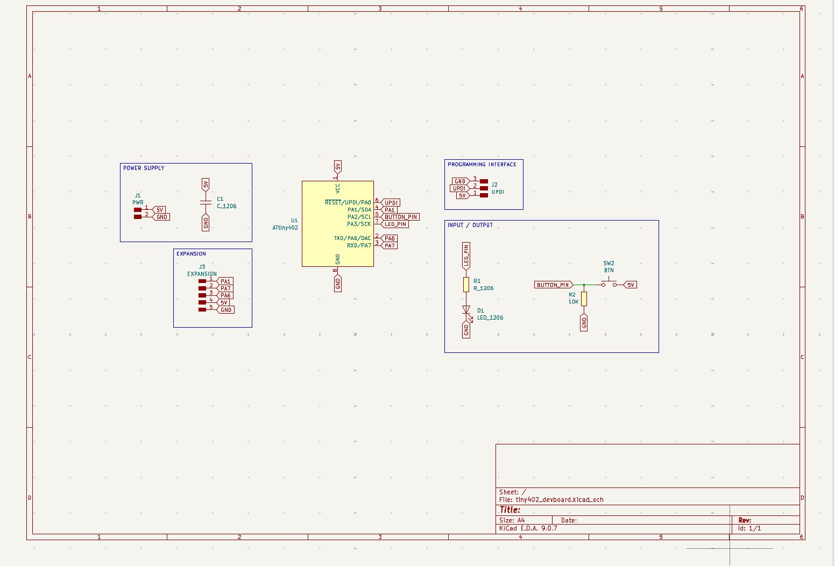Click the LED_1206 value text
Viewport: 835px width, 566px height.
pyautogui.click(x=490, y=317)
